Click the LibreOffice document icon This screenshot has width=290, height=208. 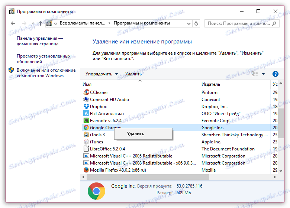[86, 149]
